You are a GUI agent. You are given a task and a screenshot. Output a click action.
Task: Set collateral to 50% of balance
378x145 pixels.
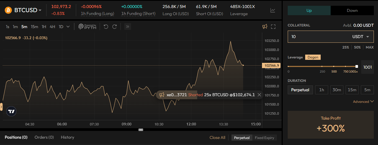coord(357,47)
